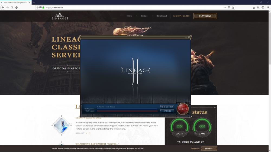Screen dimensions: 271x152
Task: Click the Lineage II Classic site logo
Action: click(x=60, y=16)
